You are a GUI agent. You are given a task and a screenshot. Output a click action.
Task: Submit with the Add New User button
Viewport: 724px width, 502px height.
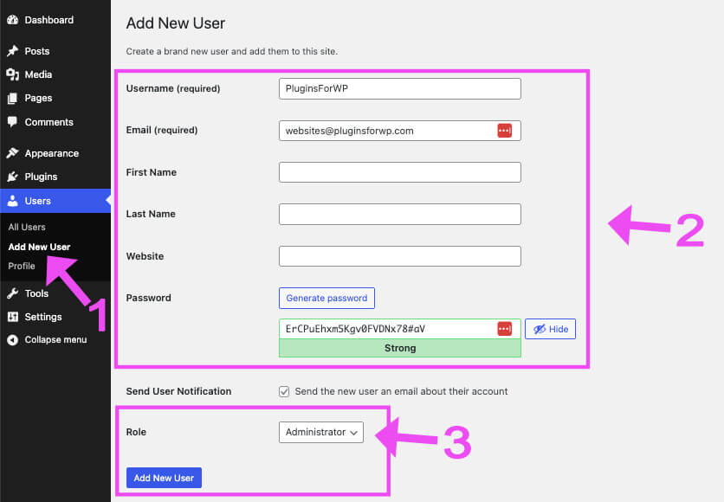click(x=163, y=477)
